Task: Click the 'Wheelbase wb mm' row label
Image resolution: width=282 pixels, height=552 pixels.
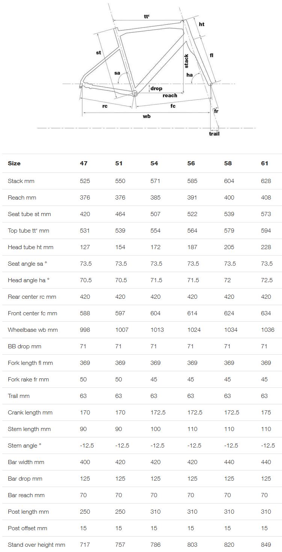Action: pos(33,330)
